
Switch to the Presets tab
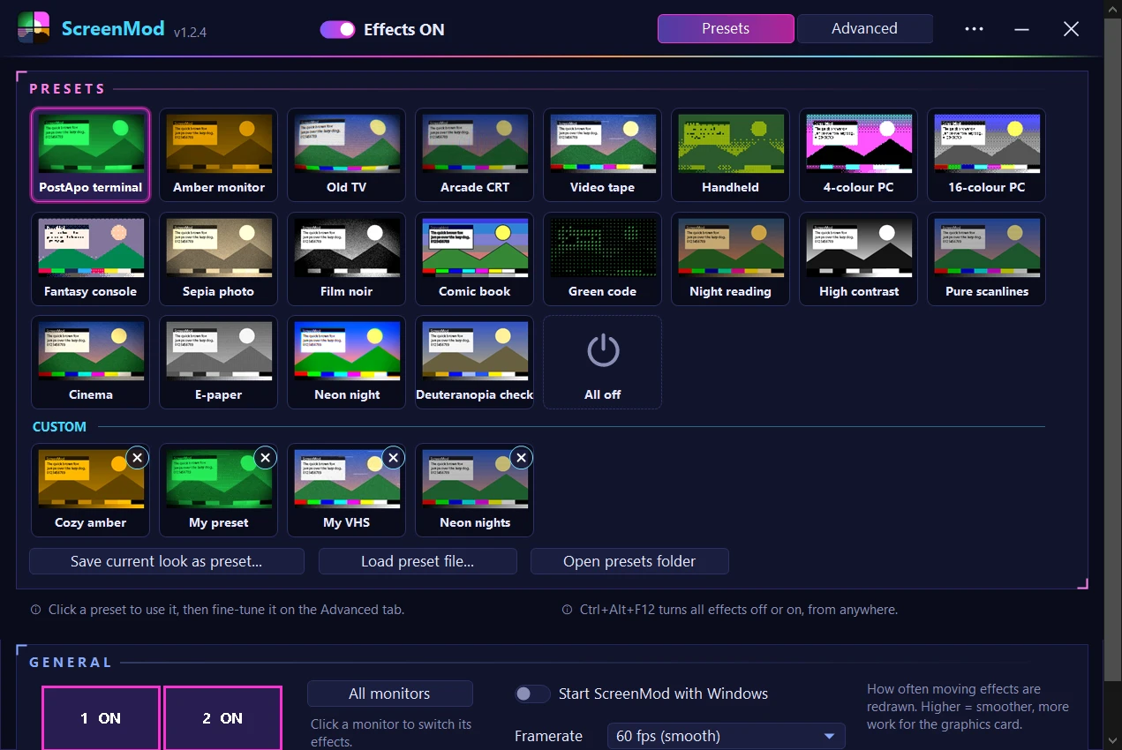[726, 28]
